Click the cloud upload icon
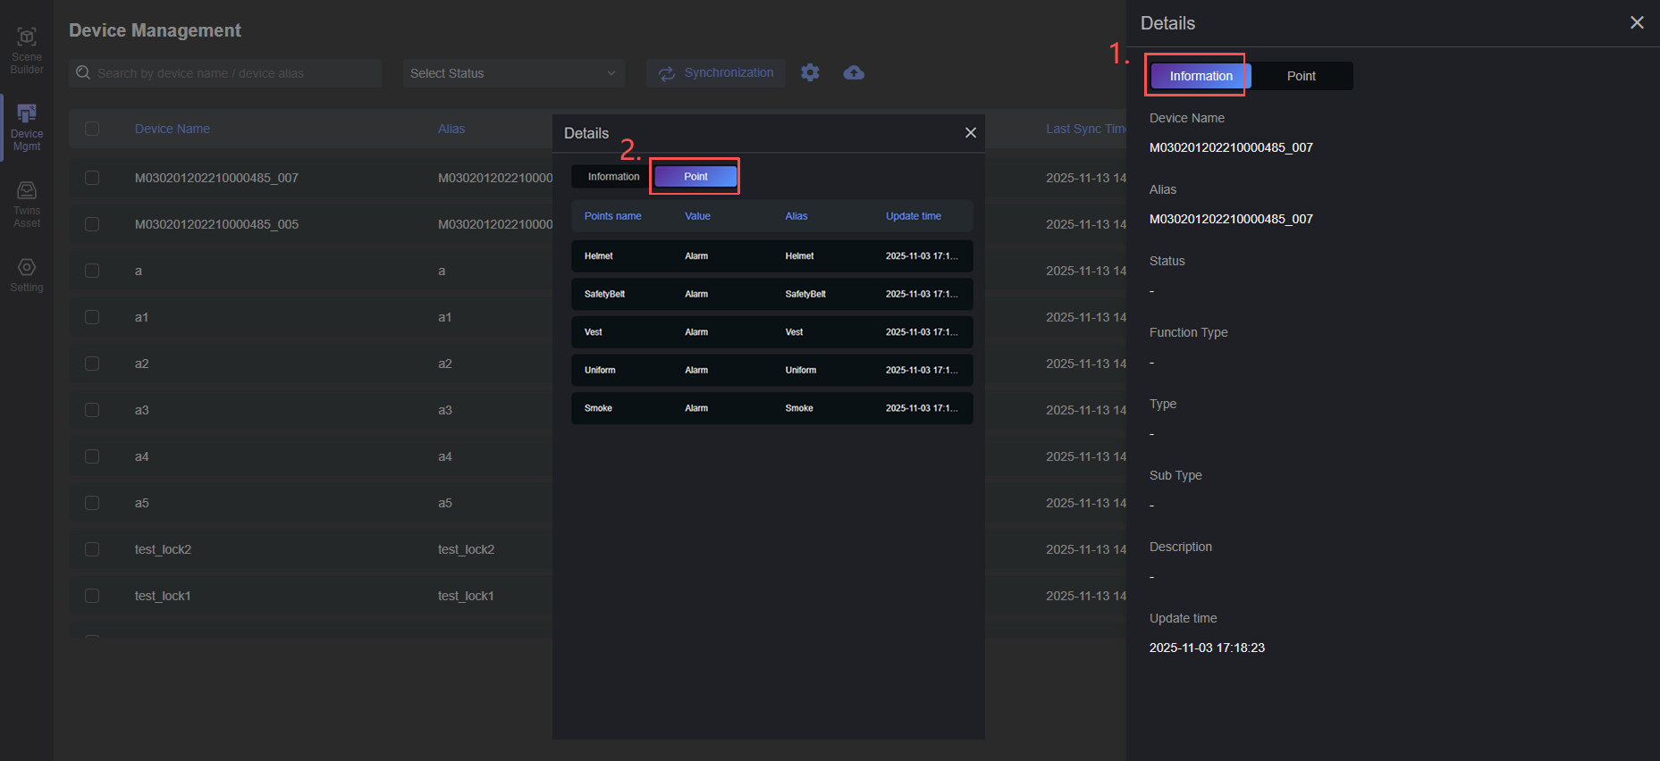 click(854, 73)
